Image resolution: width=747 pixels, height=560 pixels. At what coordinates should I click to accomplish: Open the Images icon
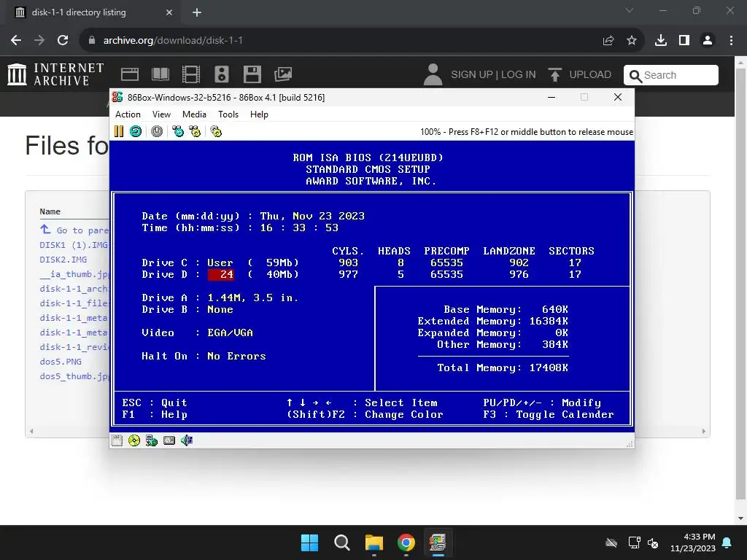(x=283, y=74)
